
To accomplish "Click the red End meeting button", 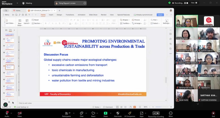I will [x=213, y=113].
